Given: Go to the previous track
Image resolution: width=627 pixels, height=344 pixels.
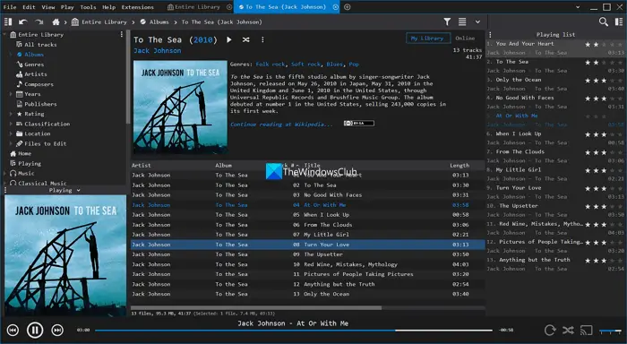Looking at the screenshot, I should pos(13,330).
